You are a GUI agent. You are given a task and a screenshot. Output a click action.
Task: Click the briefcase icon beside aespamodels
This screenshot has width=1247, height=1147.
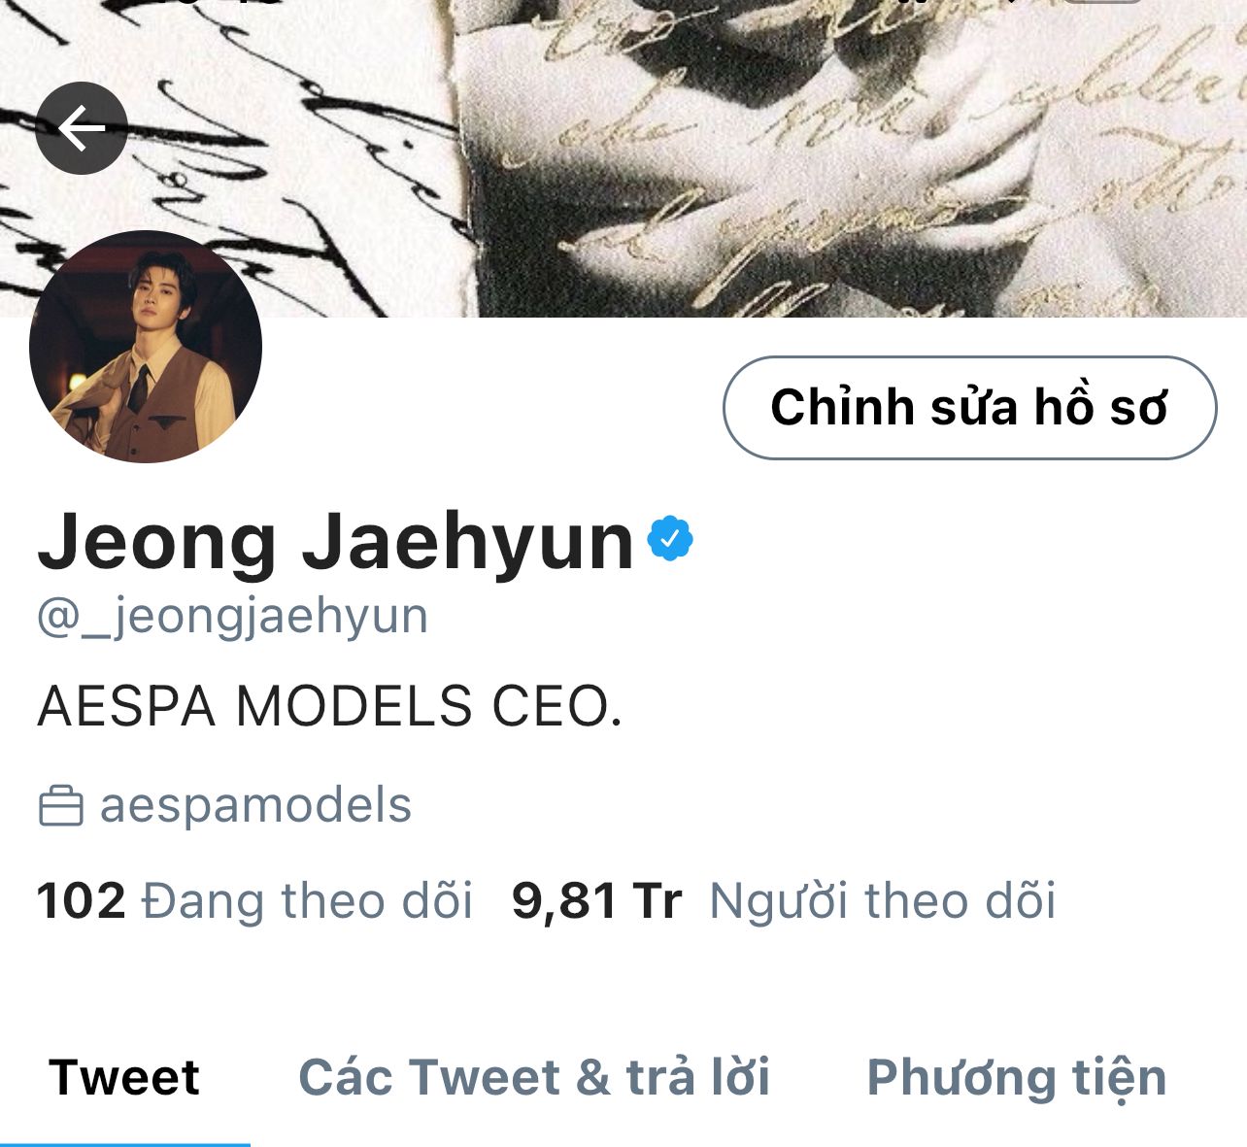[60, 806]
